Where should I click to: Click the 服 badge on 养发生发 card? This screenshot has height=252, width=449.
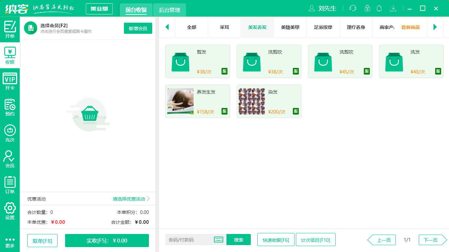[225, 111]
